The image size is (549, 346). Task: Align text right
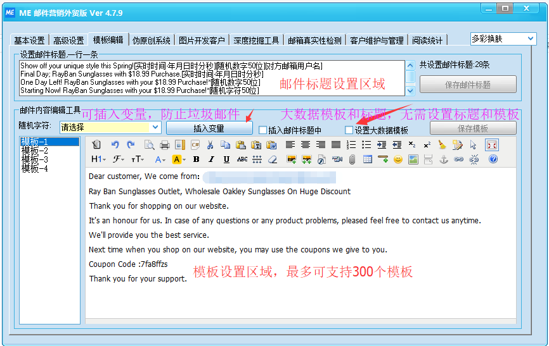click(x=320, y=145)
